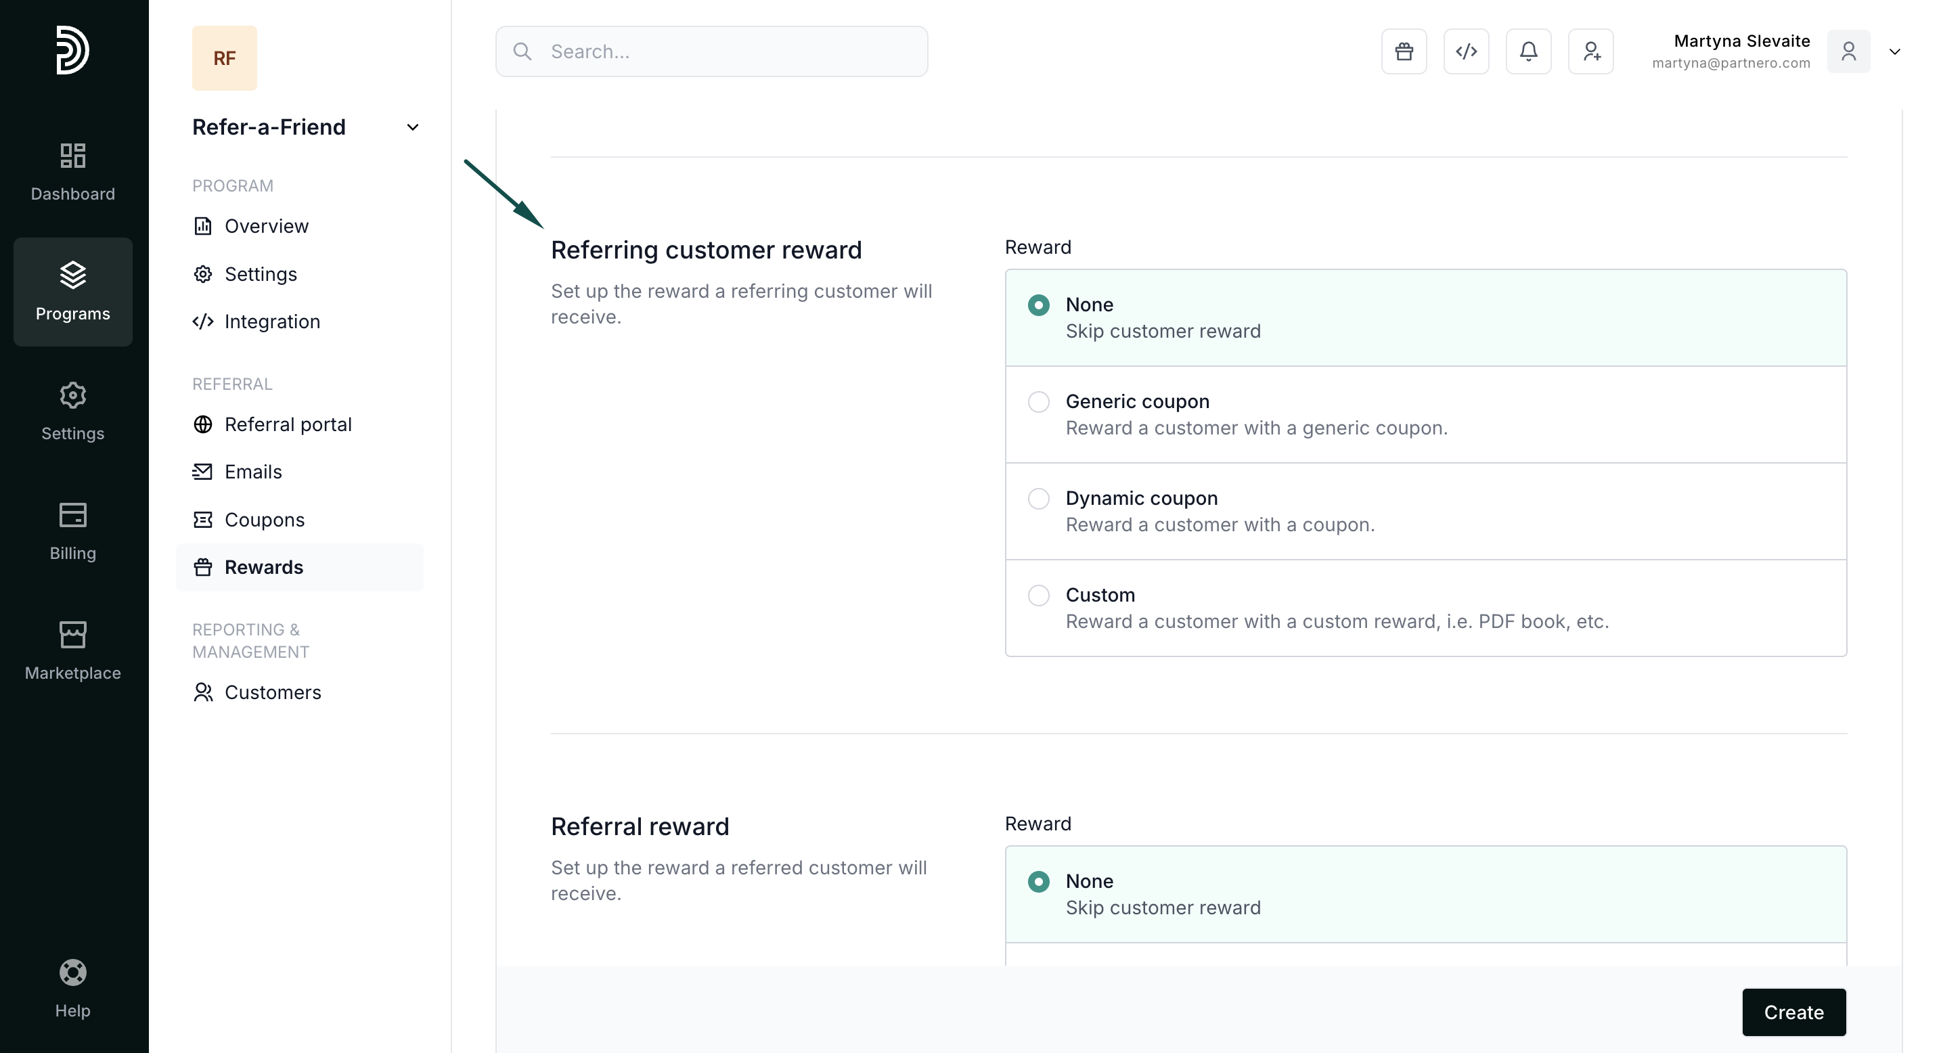The image size is (1941, 1053).
Task: Expand the Refer-a-Friend program dropdown
Action: pyautogui.click(x=412, y=127)
